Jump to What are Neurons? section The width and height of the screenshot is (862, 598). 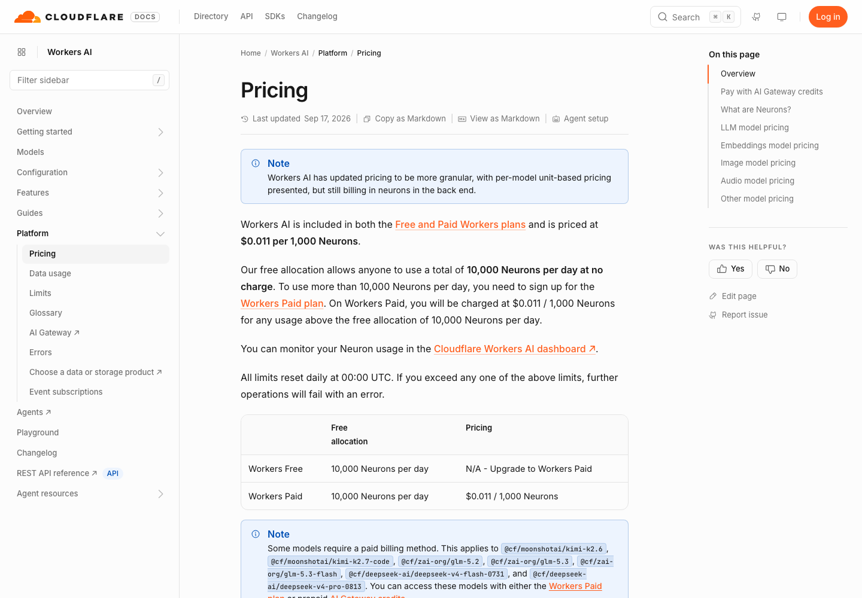pos(756,109)
